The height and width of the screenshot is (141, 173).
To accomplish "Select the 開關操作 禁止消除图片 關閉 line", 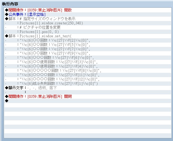I will [x=88, y=97].
